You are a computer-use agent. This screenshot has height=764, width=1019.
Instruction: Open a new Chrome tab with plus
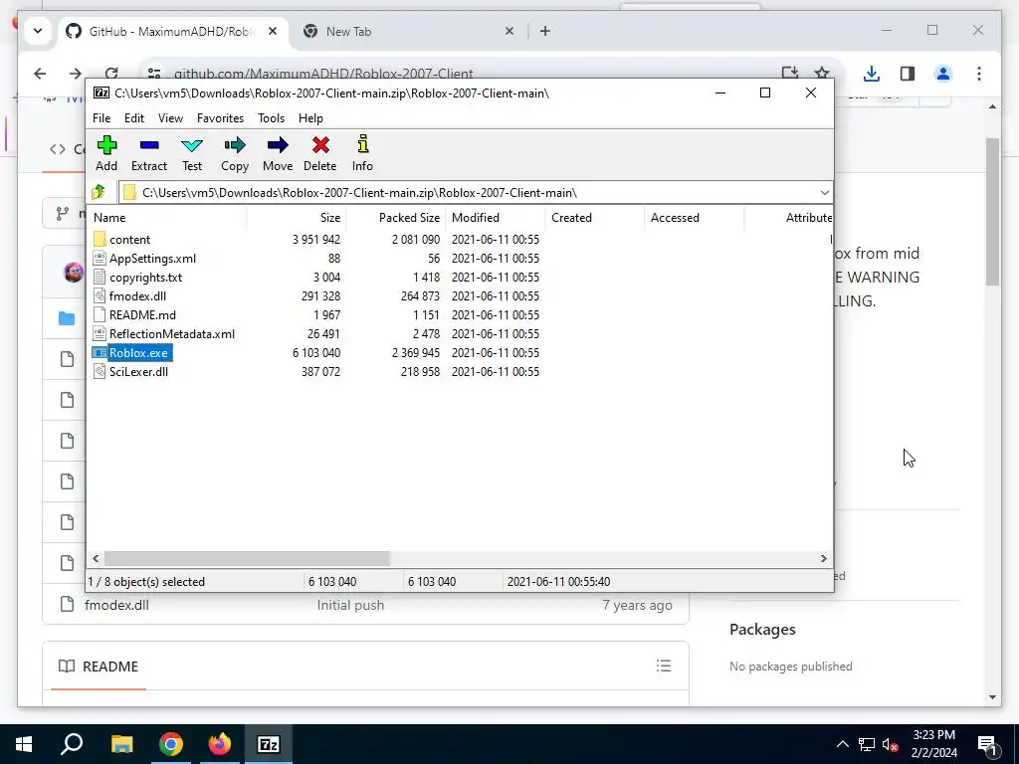tap(545, 31)
